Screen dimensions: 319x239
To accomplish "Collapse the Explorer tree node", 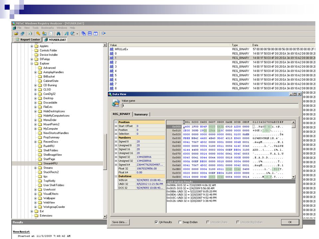I will point(32,63).
